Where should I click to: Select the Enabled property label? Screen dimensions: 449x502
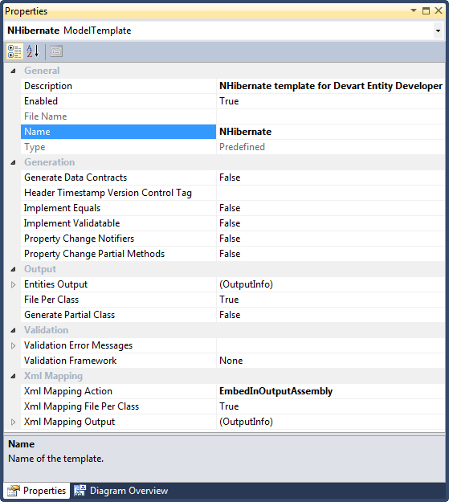[41, 101]
